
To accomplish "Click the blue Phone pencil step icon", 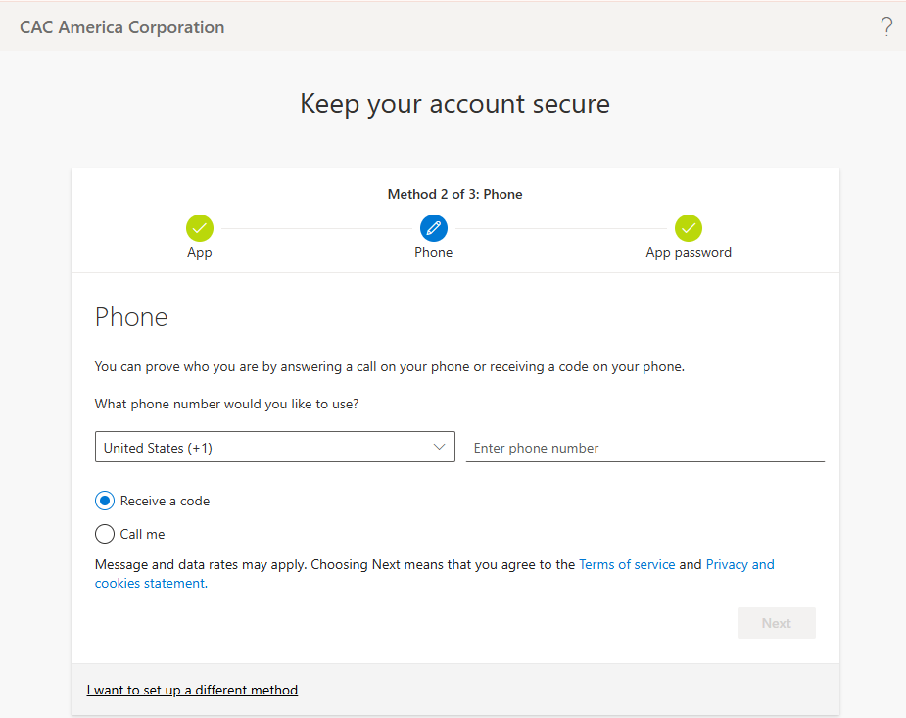I will tap(434, 228).
